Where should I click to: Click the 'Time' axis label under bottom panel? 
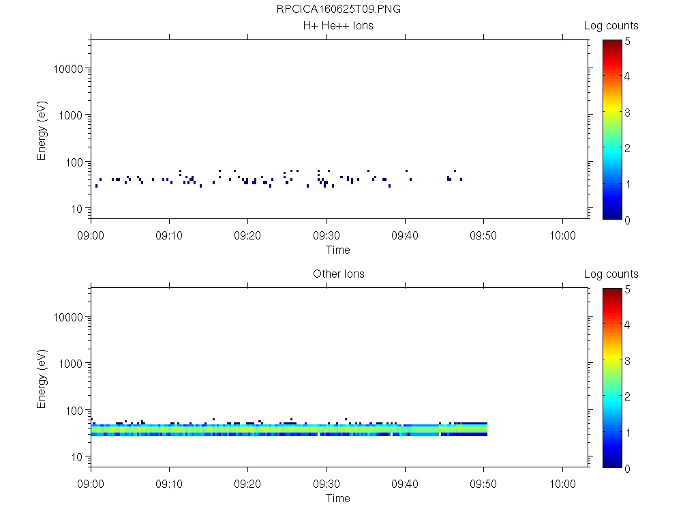(338, 498)
